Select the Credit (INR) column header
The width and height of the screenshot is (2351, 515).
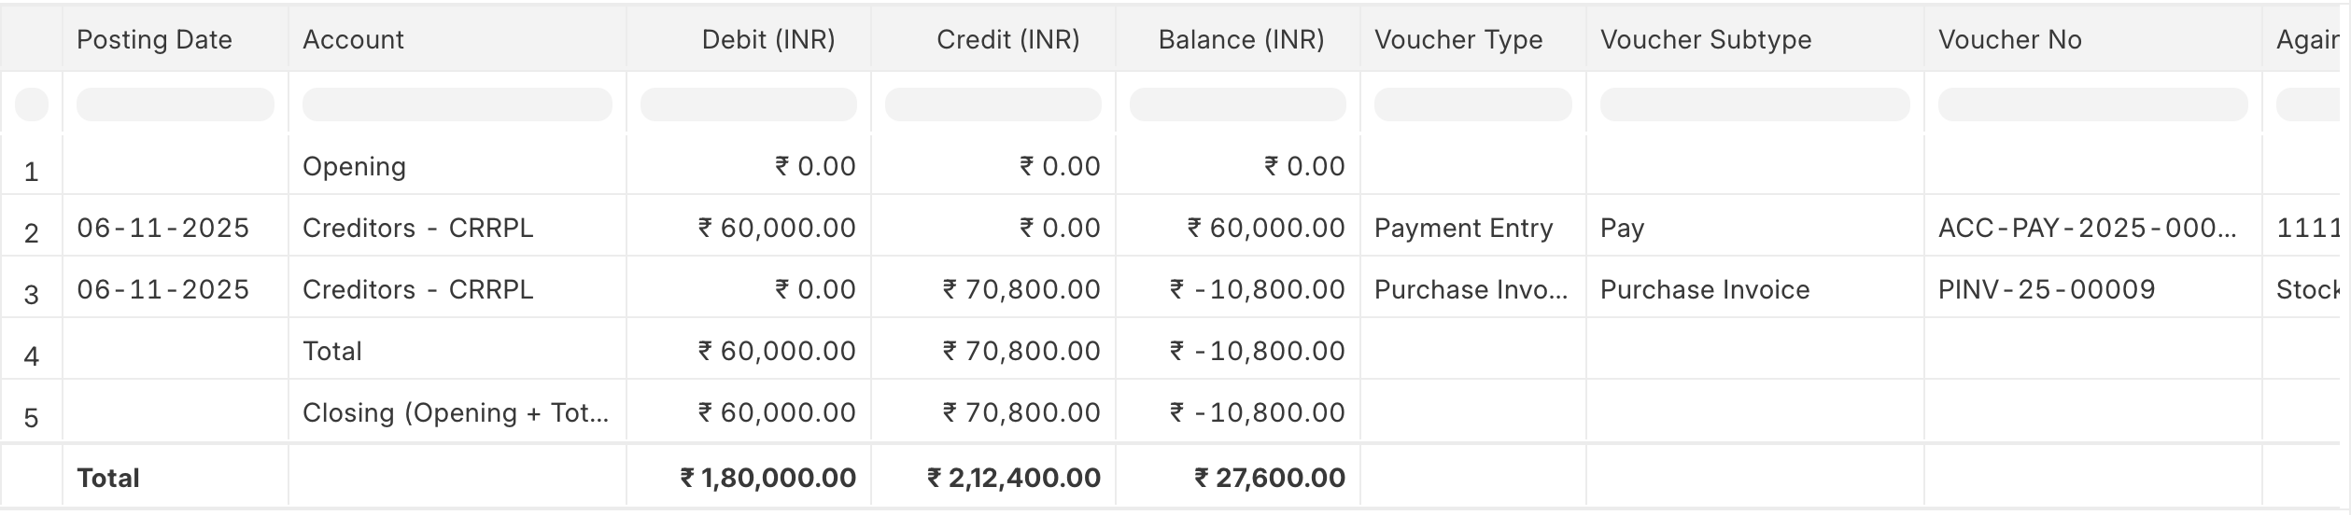[x=1007, y=39]
